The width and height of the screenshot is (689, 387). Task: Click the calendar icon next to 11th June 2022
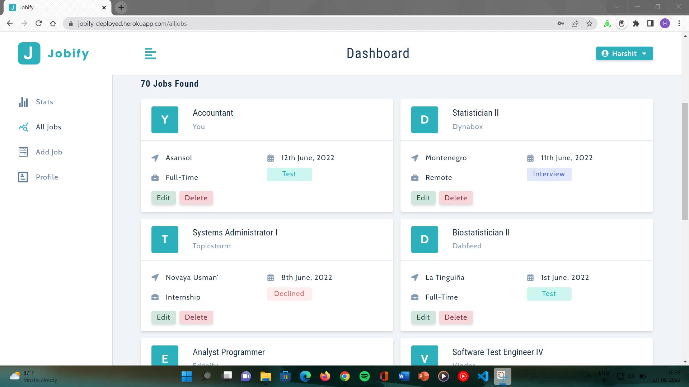click(x=531, y=158)
